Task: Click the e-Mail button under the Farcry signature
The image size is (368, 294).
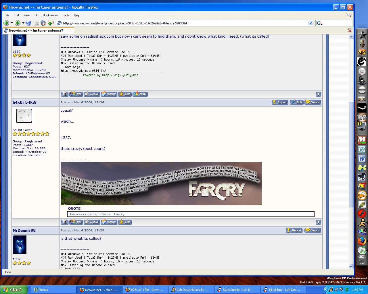Action: [x=92, y=222]
